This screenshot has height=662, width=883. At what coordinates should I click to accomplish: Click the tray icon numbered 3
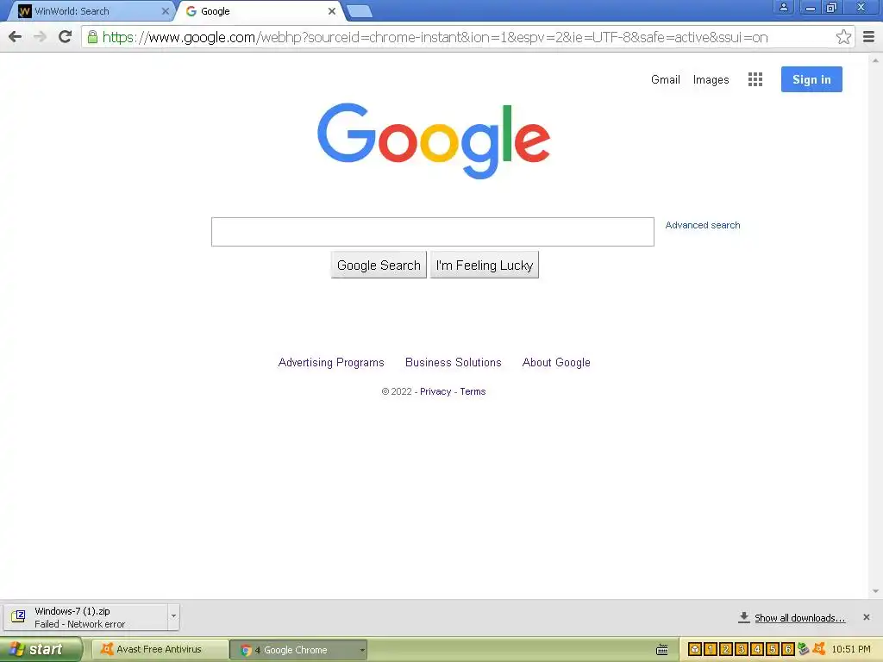[x=741, y=650]
